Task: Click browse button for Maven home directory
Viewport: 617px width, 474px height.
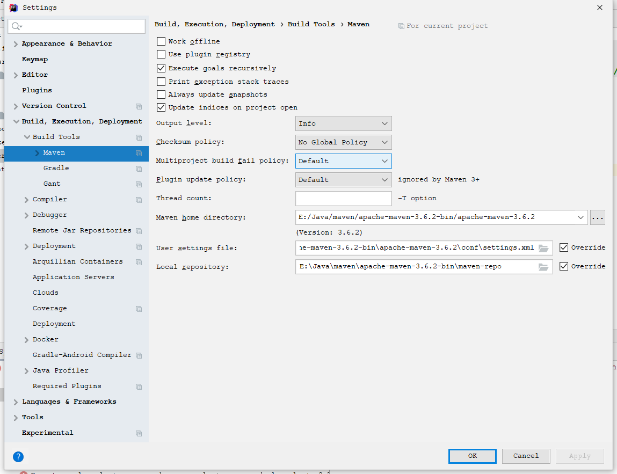Action: coord(597,217)
